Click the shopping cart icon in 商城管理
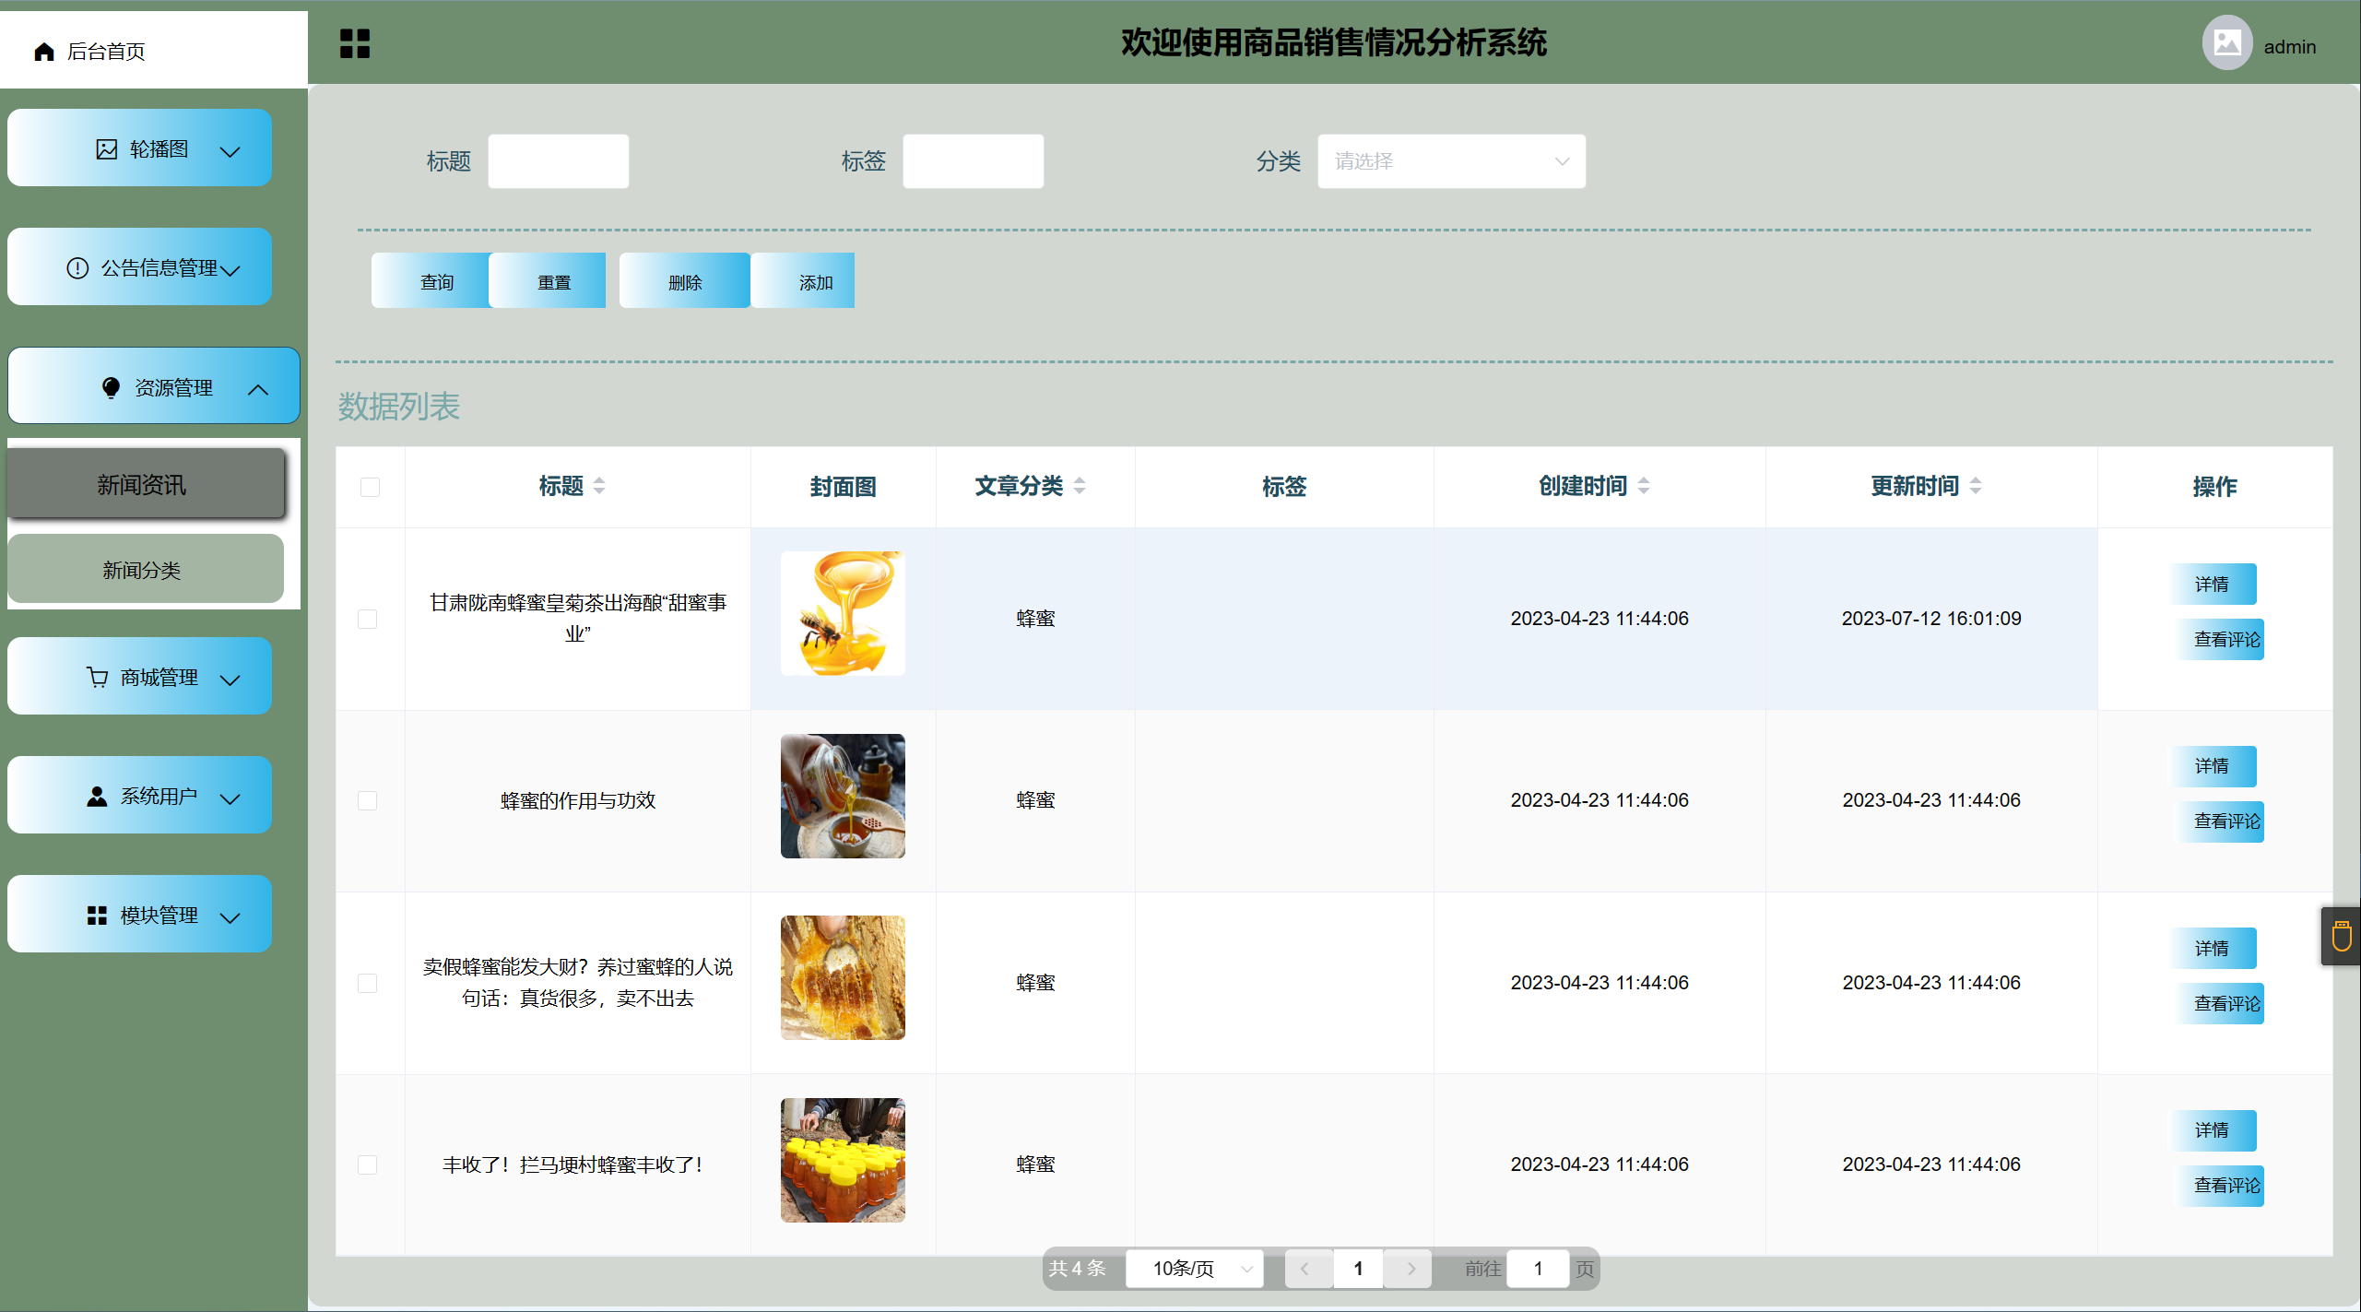 pyautogui.click(x=97, y=678)
